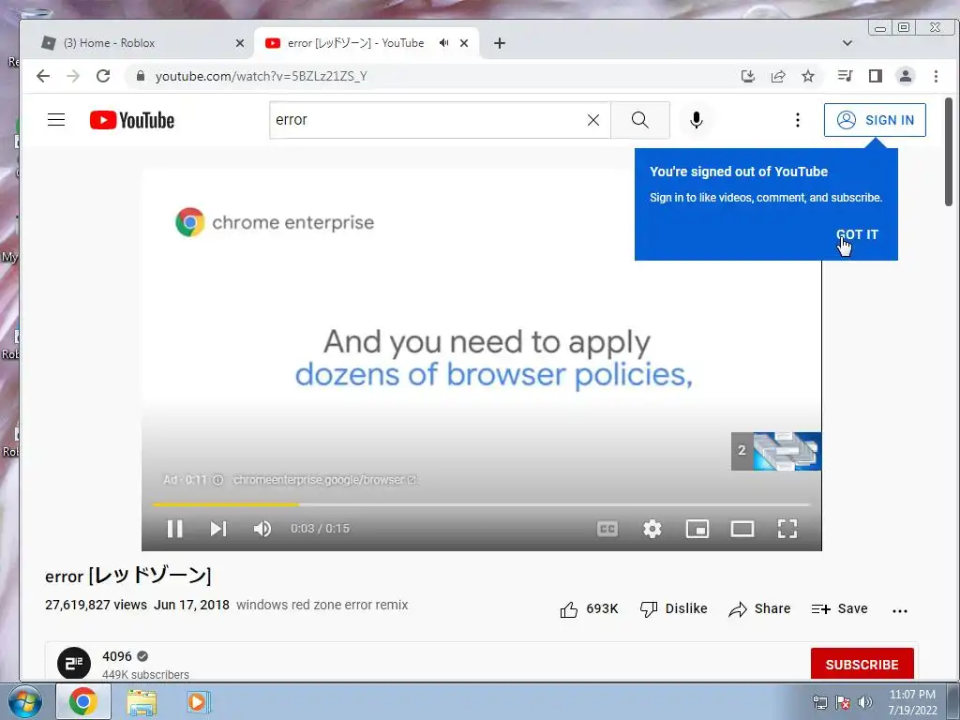Skip to the next video
Viewport: 960px width, 720px height.
[218, 529]
